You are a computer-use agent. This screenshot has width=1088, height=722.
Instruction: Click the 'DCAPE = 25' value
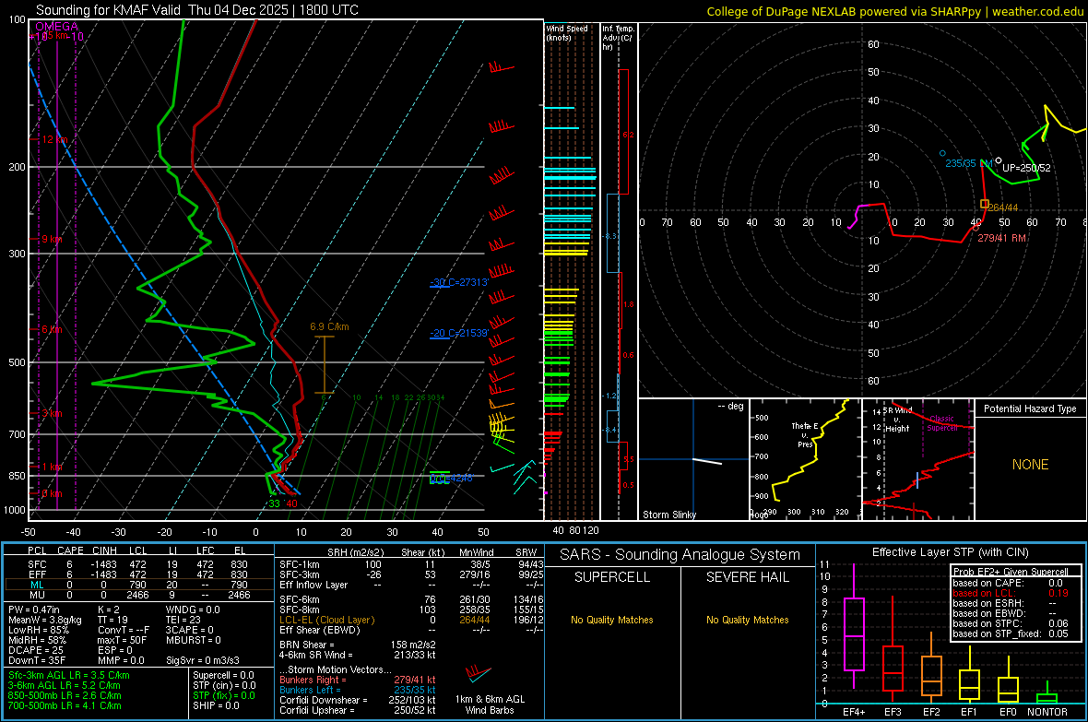point(36,650)
